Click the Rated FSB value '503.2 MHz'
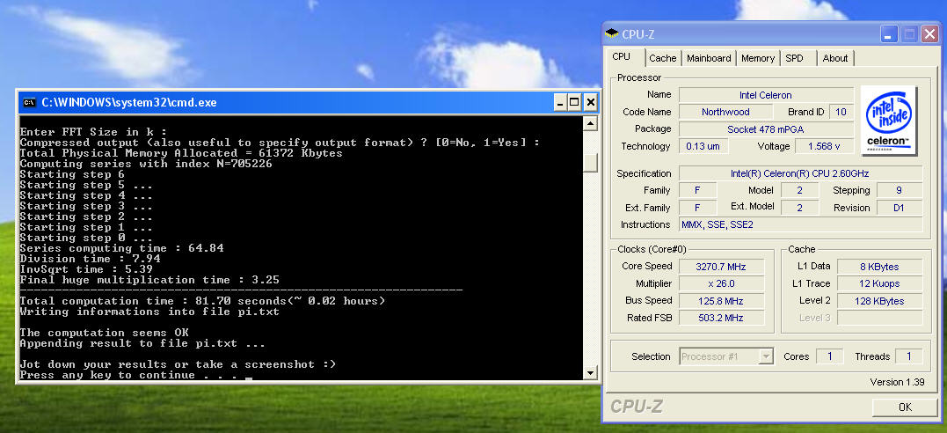 721,318
